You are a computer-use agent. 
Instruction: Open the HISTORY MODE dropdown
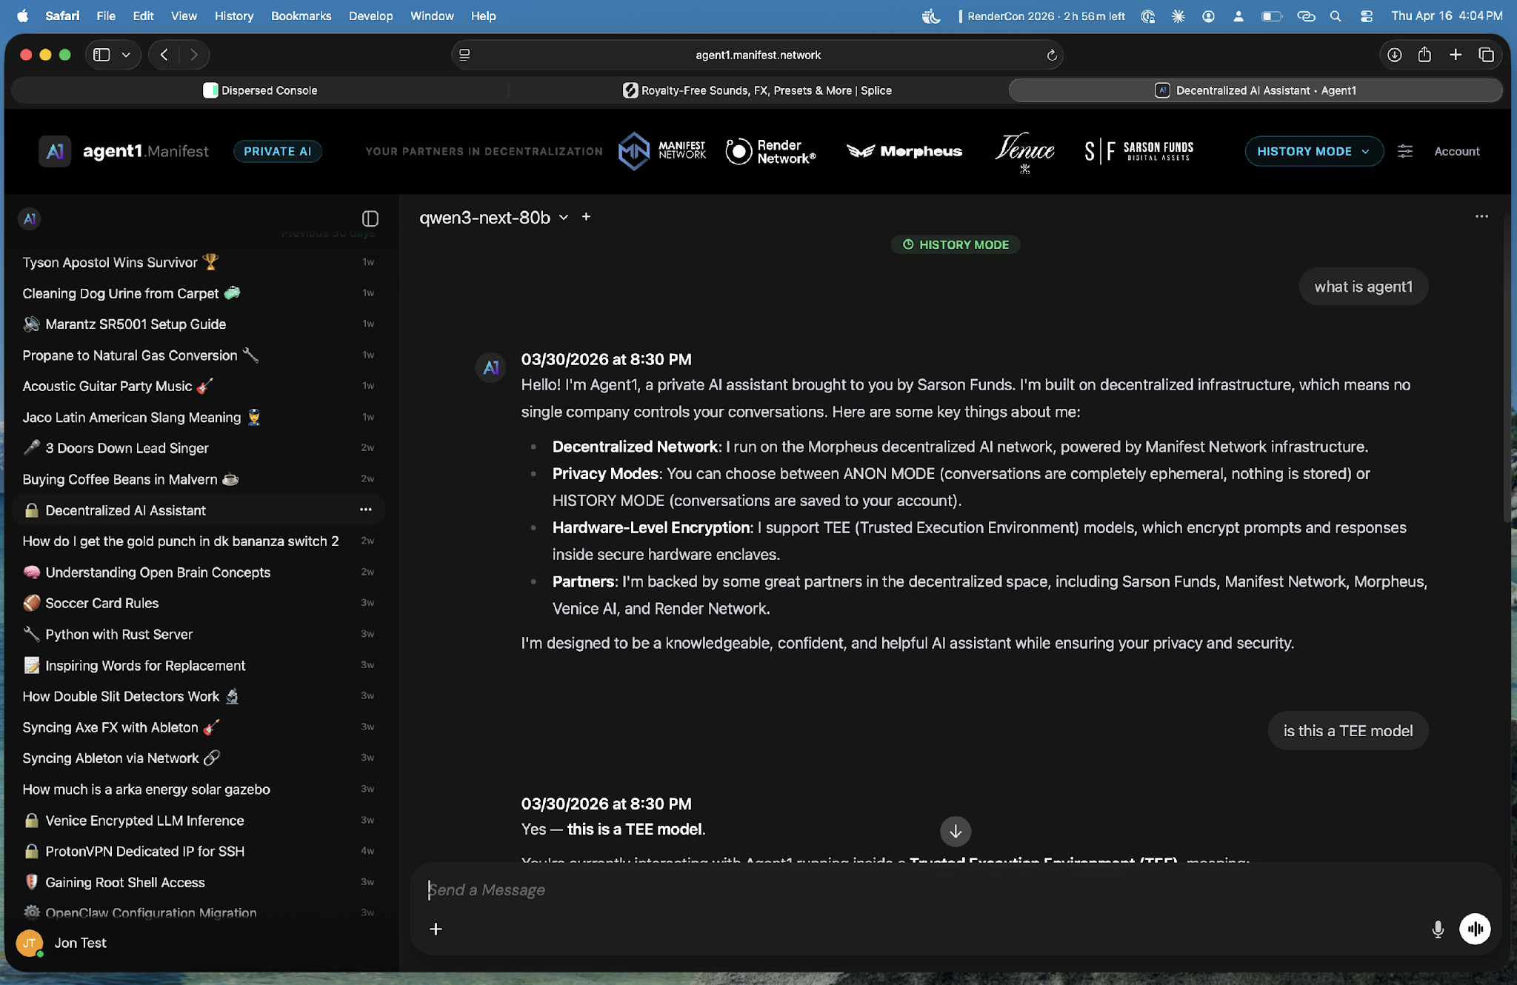click(1314, 151)
